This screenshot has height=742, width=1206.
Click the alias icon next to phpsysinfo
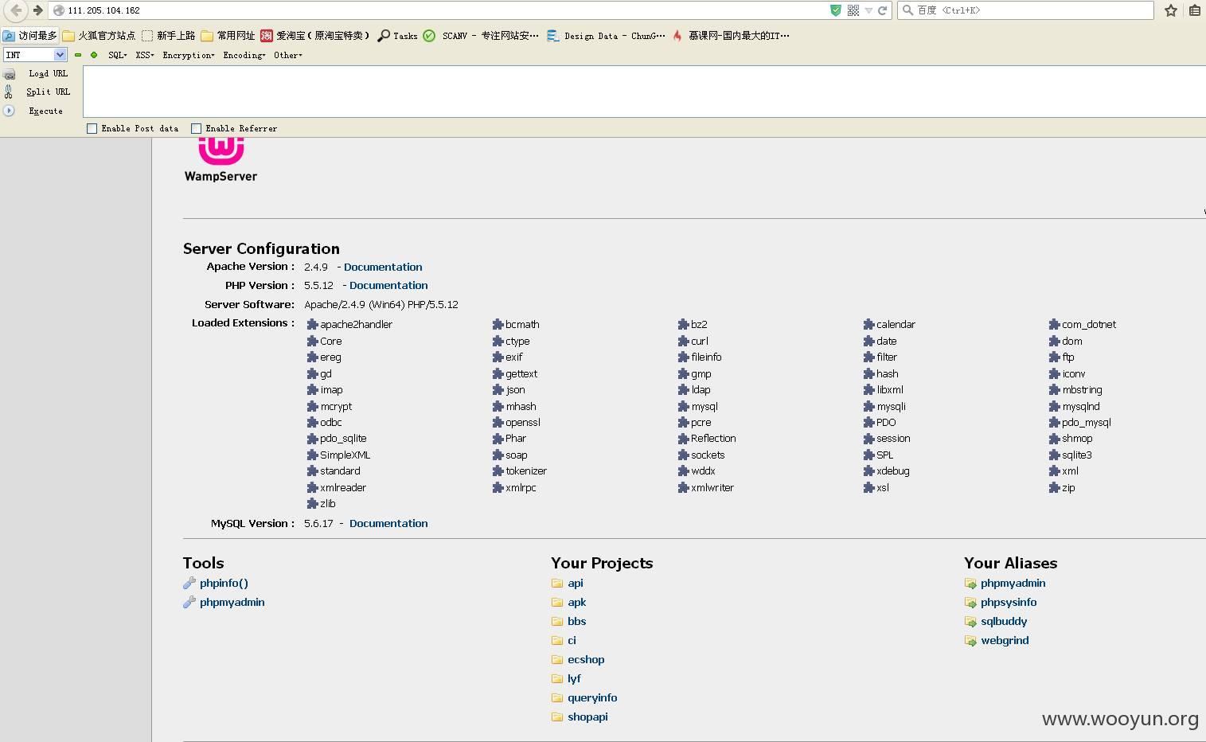(x=970, y=603)
